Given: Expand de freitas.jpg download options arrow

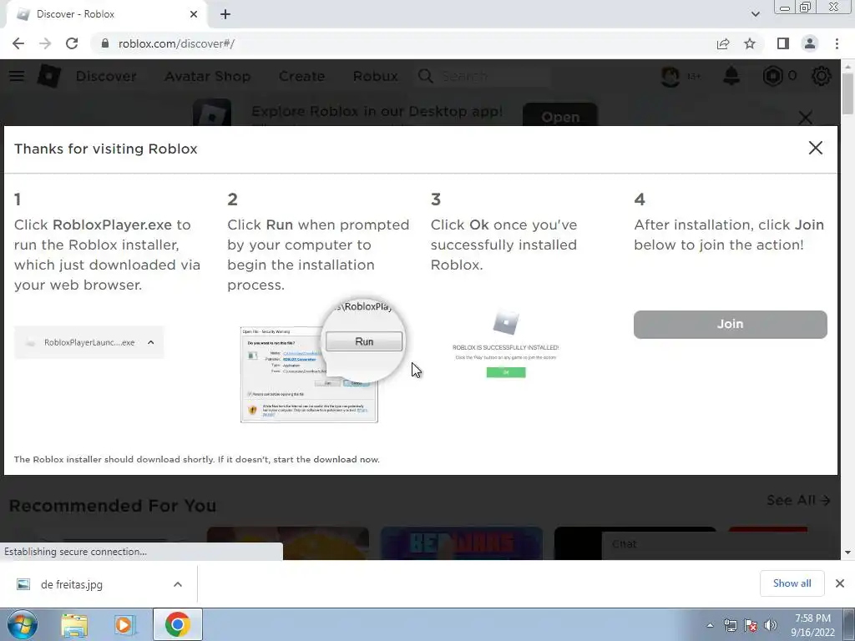Looking at the screenshot, I should coord(178,584).
